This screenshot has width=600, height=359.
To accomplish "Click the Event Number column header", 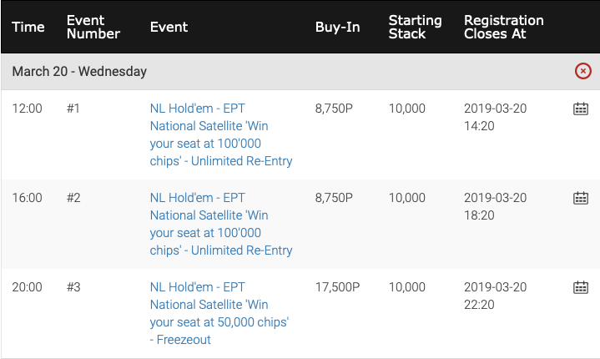I will [x=93, y=28].
